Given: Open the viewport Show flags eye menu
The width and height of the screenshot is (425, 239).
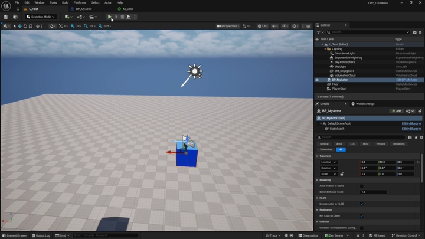Looking at the screenshot, I should pos(275,26).
